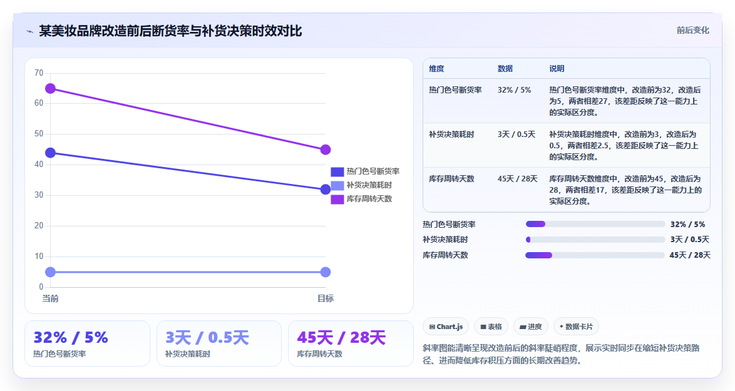Select the 表格 chip
The image size is (735, 391).
(x=491, y=327)
